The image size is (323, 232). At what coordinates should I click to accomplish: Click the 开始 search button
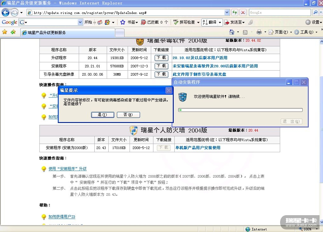point(88,22)
